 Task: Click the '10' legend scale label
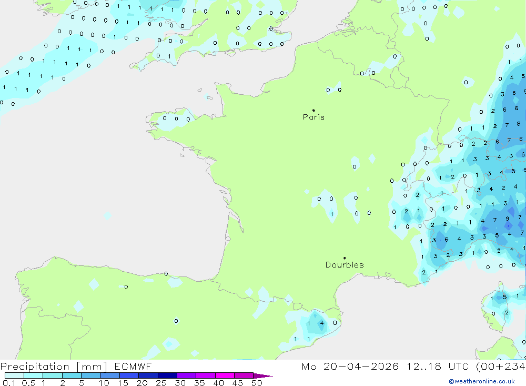(x=104, y=383)
